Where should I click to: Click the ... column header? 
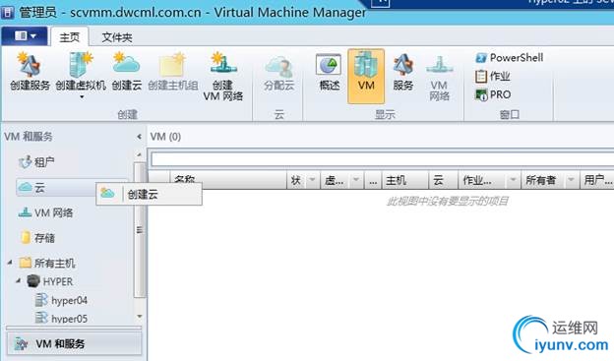(x=373, y=180)
